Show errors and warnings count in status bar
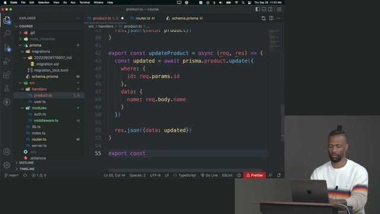380x214 pixels. click(x=39, y=175)
